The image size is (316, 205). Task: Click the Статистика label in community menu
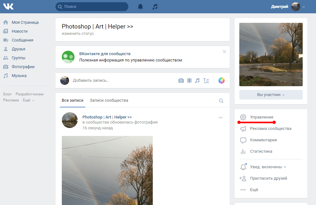pyautogui.click(x=261, y=151)
